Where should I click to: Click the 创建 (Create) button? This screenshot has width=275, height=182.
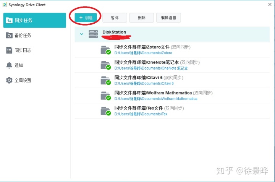[x=86, y=18]
